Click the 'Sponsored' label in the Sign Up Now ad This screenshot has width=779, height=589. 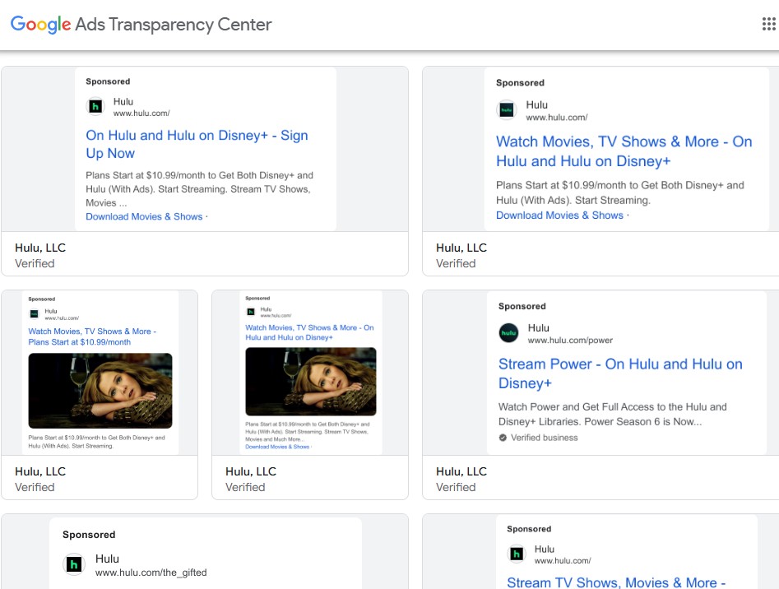coord(108,81)
